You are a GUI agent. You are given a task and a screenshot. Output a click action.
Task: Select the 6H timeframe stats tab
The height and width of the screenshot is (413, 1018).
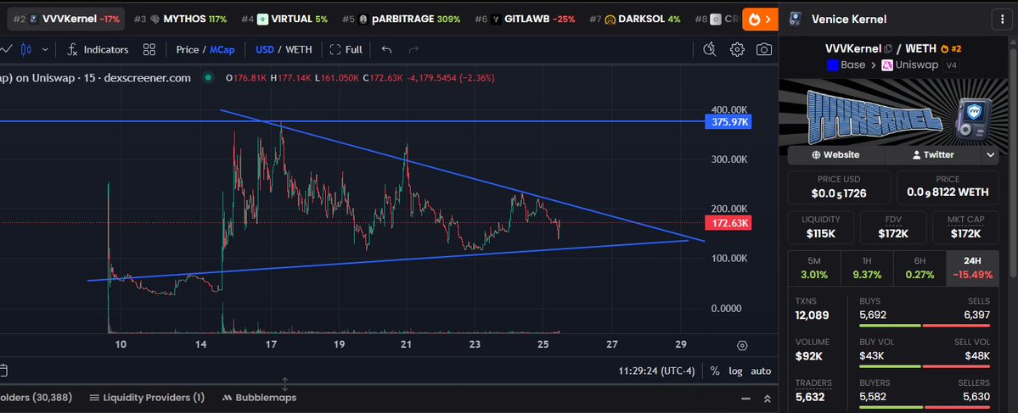920,269
